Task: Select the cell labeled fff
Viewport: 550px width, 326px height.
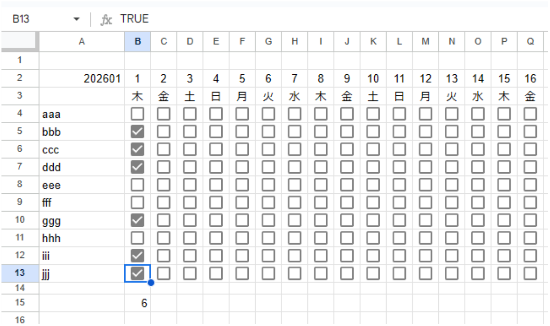Action: [x=82, y=202]
